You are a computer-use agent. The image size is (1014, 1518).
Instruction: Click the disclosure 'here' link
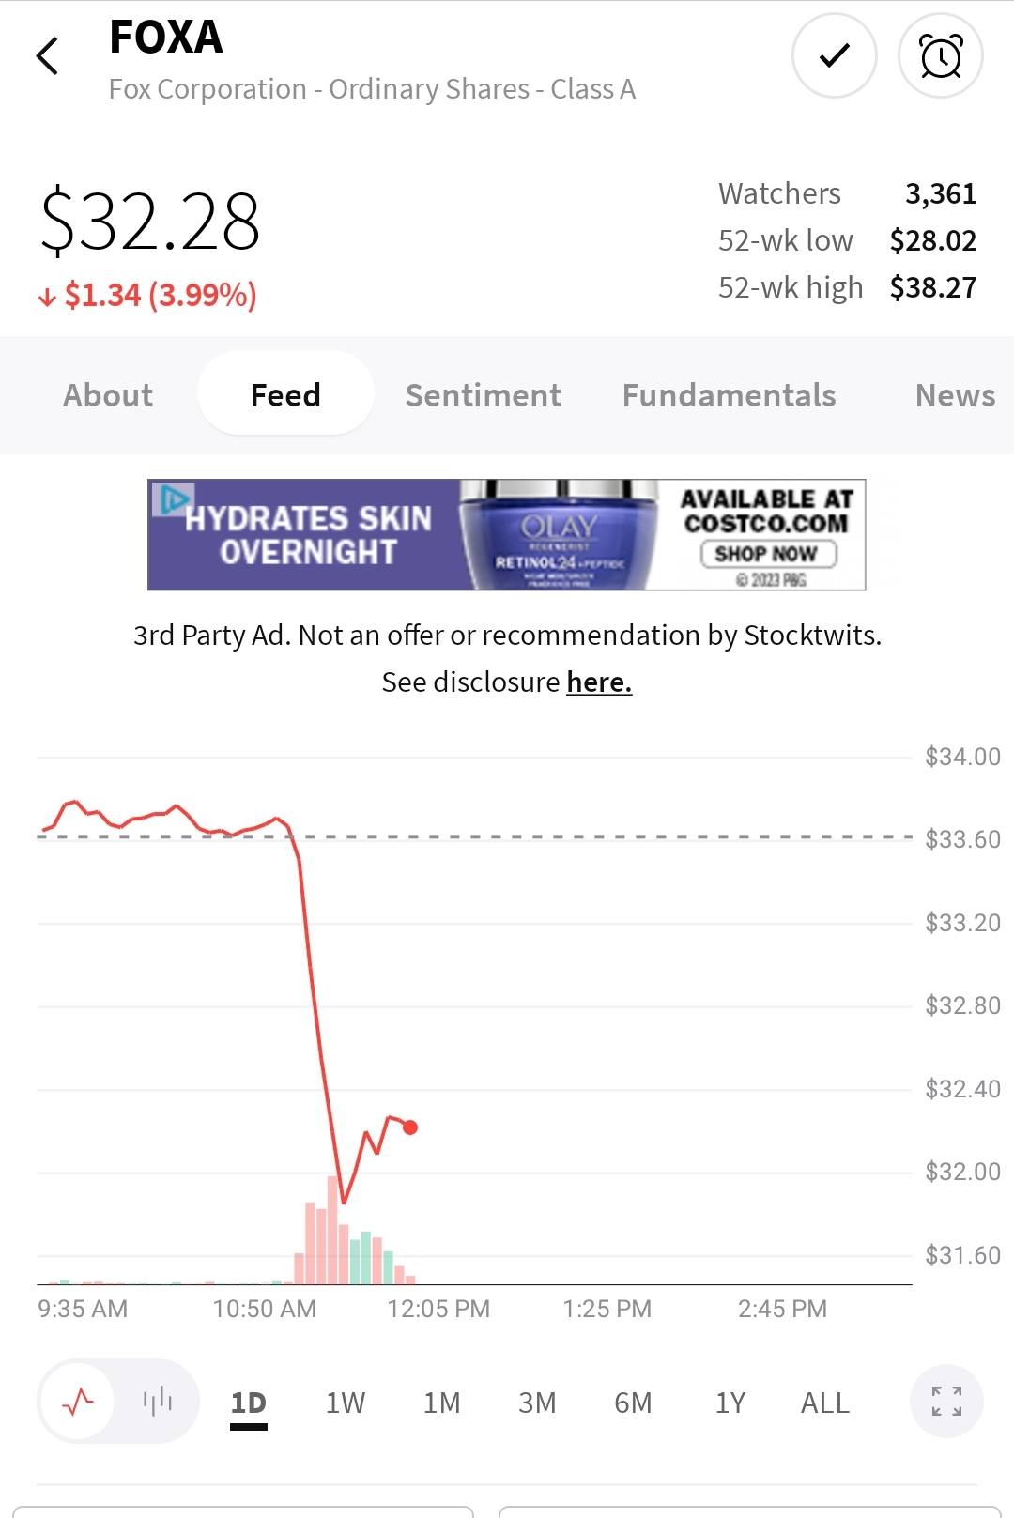(x=599, y=682)
